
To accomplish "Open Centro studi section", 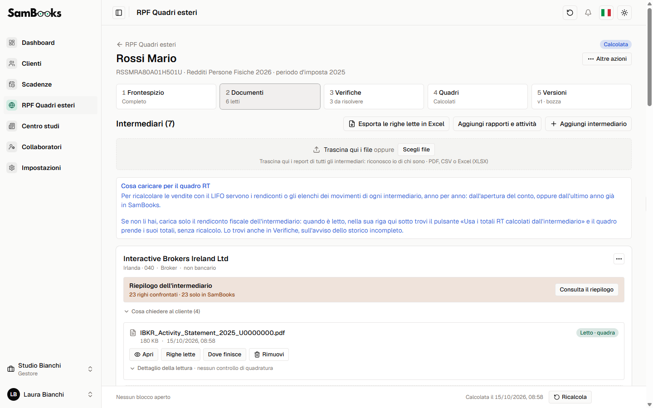I will (x=50, y=126).
